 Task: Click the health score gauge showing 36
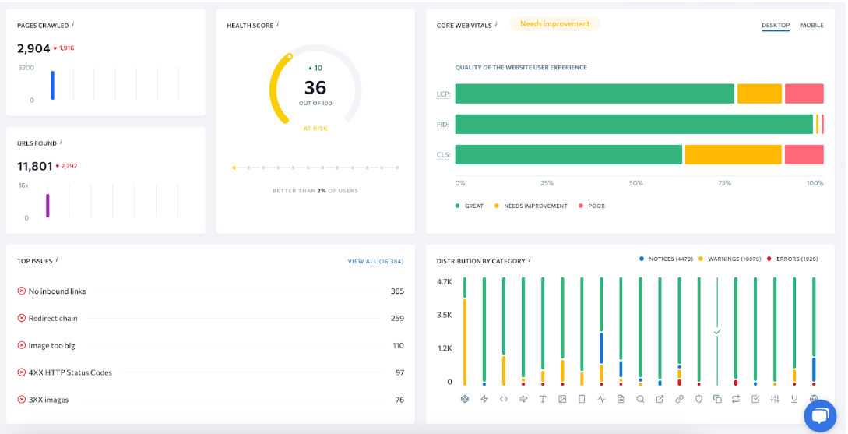pyautogui.click(x=315, y=84)
